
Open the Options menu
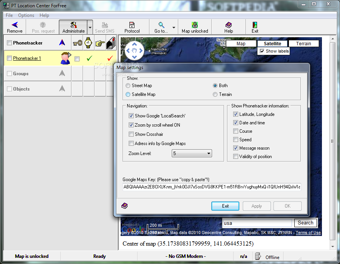coord(26,15)
